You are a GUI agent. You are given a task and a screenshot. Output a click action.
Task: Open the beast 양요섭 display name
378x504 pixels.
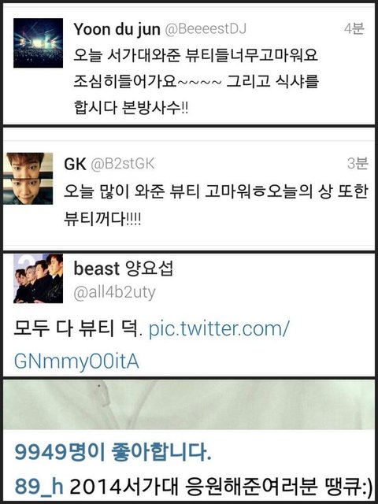pyautogui.click(x=124, y=269)
